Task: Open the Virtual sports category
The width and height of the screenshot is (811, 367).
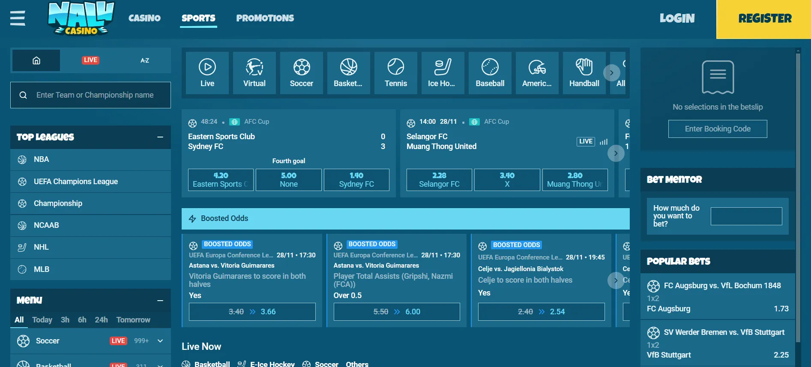Action: [254, 73]
